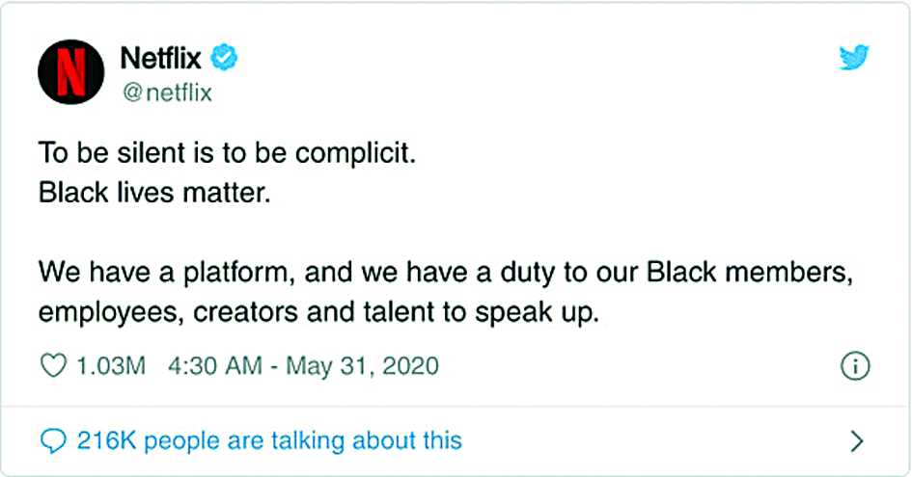This screenshot has height=477, width=912.
Task: Click the line "To be silent is to be complicit."
Action: [x=228, y=153]
